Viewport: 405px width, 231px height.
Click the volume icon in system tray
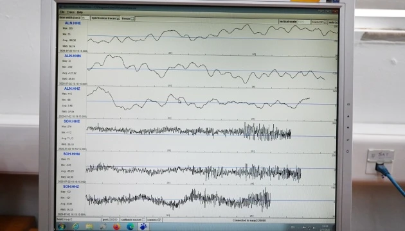click(314, 228)
